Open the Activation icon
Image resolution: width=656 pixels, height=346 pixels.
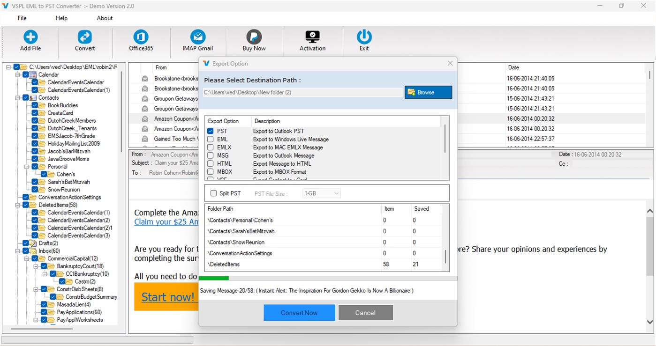[313, 41]
